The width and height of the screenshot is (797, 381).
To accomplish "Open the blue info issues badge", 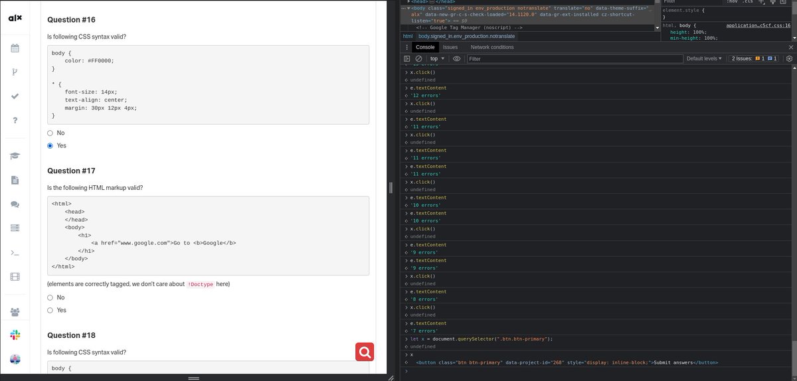I will coord(772,58).
